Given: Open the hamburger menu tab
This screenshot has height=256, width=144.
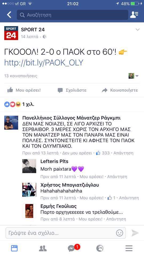Looking at the screenshot, I should click(129, 248).
